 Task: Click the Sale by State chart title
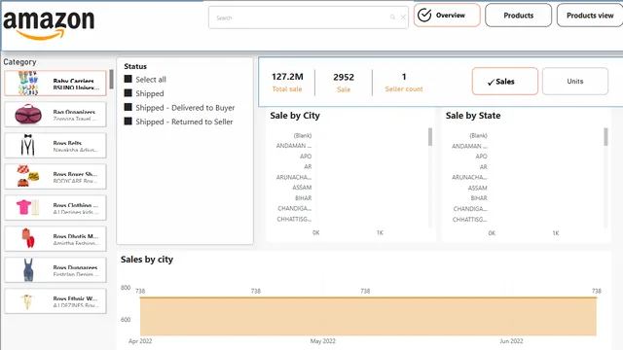[473, 116]
